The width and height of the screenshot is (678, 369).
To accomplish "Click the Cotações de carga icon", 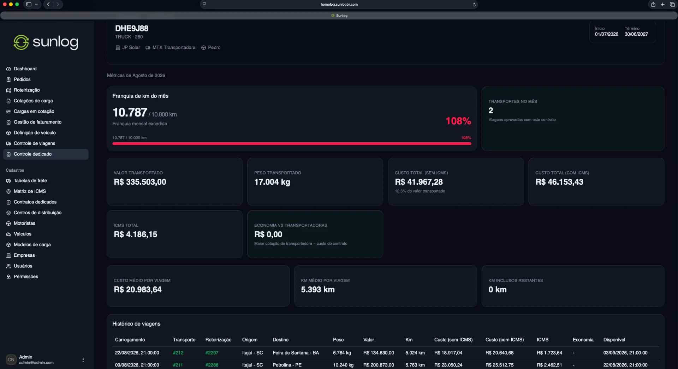I will 8,101.
